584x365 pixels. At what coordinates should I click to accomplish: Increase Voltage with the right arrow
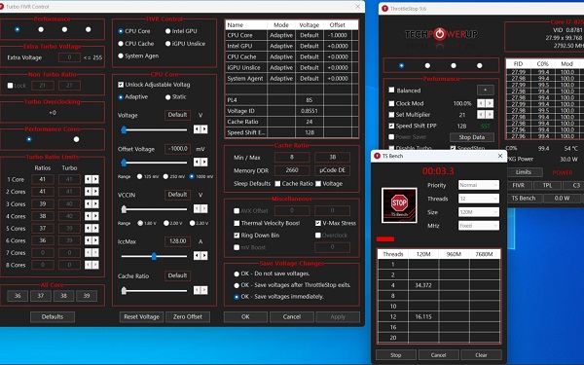(x=204, y=129)
